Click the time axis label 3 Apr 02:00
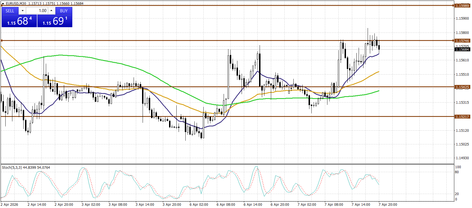 [x=91, y=204]
